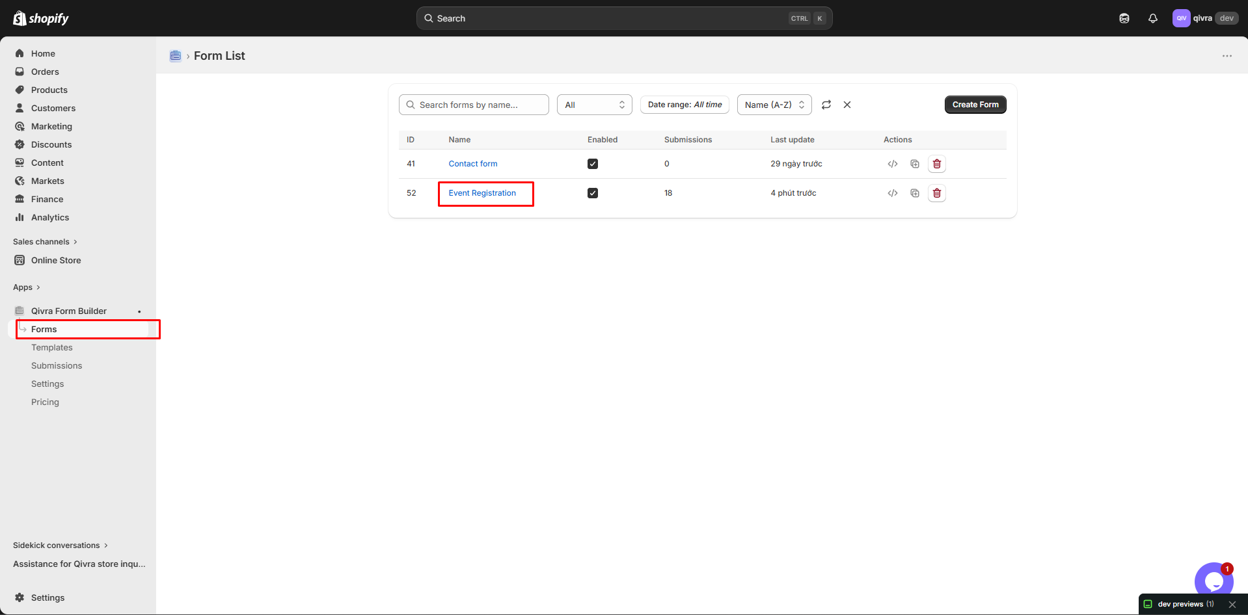Open the Date range All time filter
Screen dimensions: 1248x615
[685, 105]
